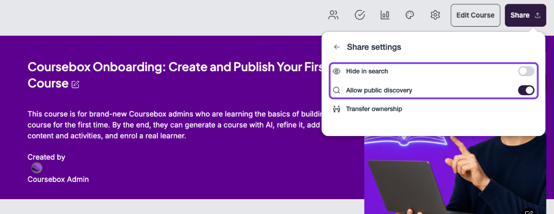Open the palette theme icon
The height and width of the screenshot is (214, 554).
(x=409, y=15)
